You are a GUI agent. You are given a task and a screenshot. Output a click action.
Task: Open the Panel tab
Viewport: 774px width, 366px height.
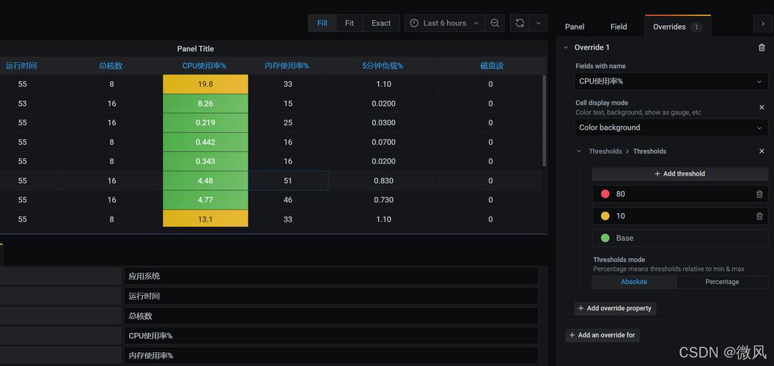[x=575, y=27]
